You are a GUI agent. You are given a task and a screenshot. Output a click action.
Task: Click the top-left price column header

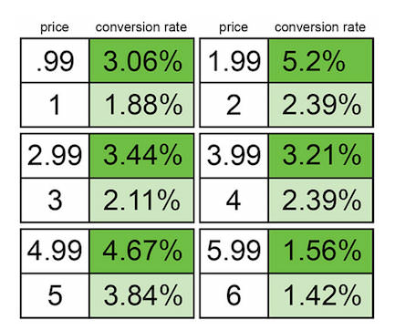(x=55, y=27)
